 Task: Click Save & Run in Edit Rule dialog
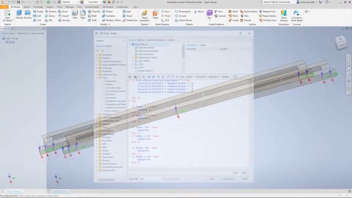[228, 179]
